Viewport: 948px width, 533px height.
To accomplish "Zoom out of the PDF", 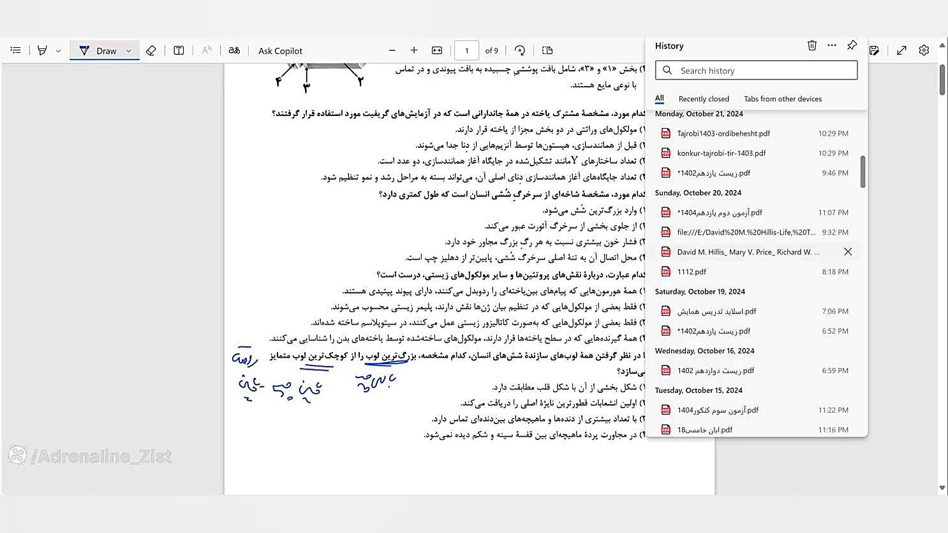I will (x=392, y=50).
